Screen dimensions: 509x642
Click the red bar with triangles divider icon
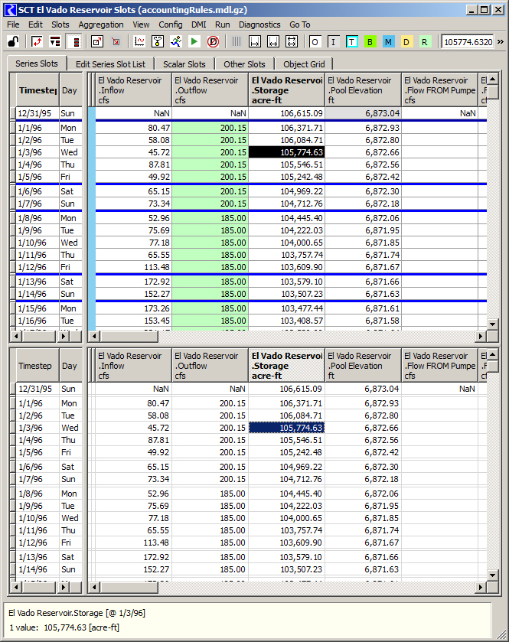pos(55,42)
